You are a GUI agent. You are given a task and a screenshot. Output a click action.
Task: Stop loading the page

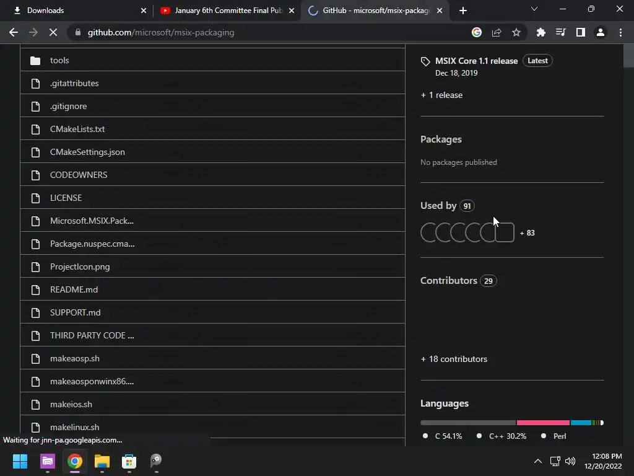[53, 32]
